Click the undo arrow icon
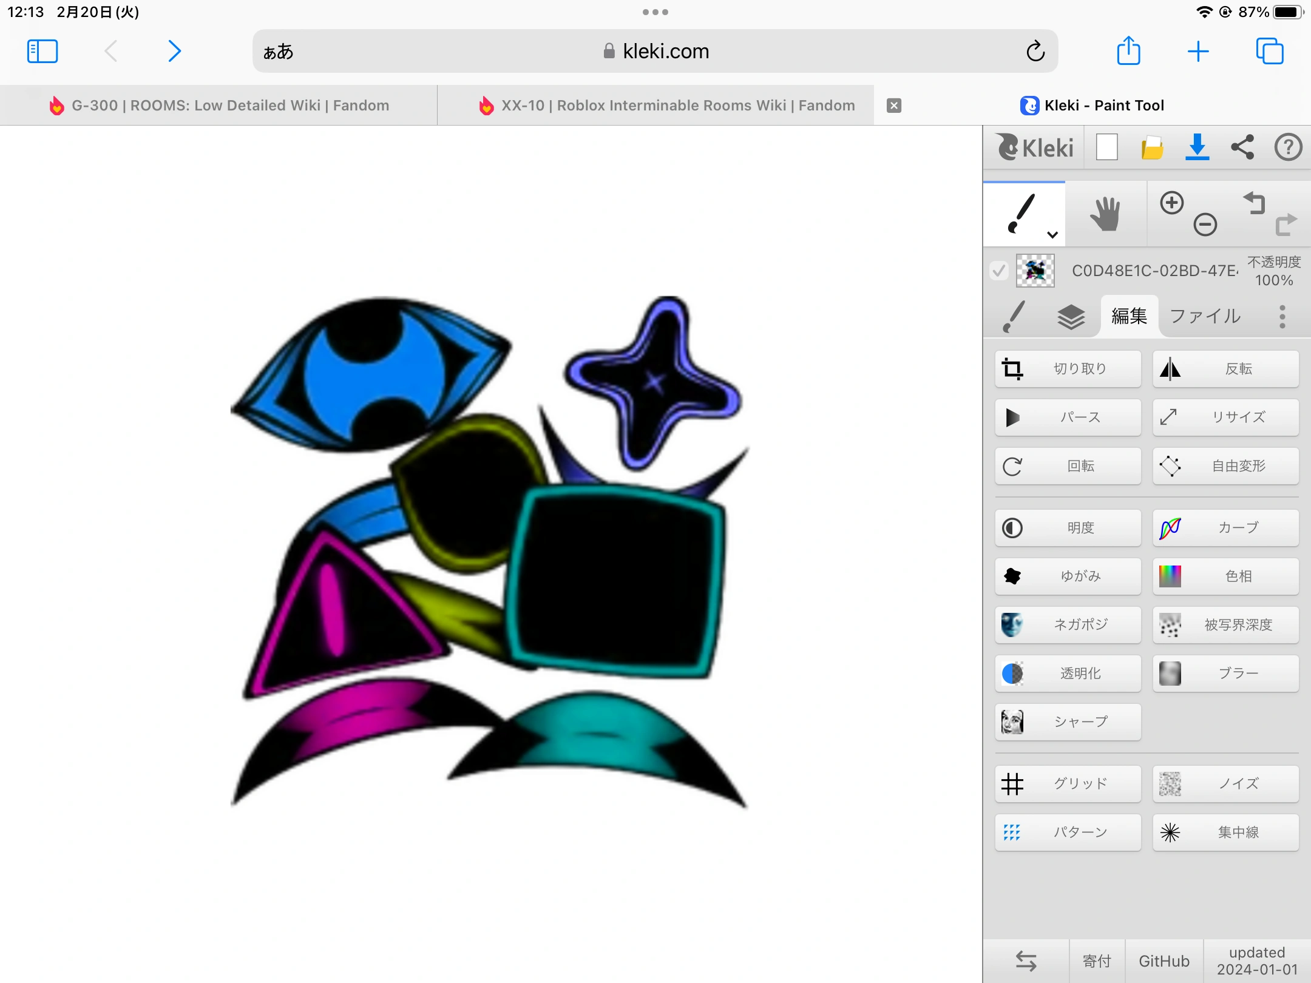The image size is (1311, 983). coord(1254,203)
